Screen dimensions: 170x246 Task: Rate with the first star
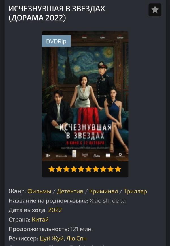[52, 169]
